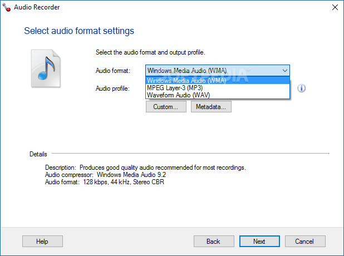344x256 pixels.
Task: Click the 'Audio profile:' label
Action: (x=112, y=88)
